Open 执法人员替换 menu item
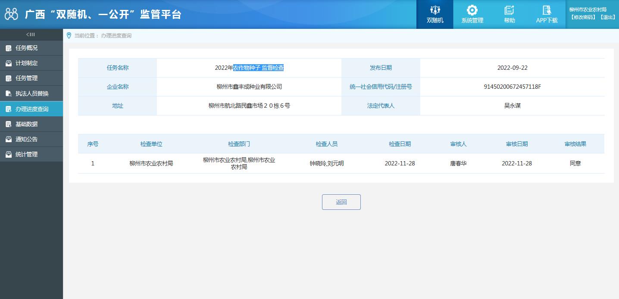This screenshot has height=299, width=619. (31, 93)
